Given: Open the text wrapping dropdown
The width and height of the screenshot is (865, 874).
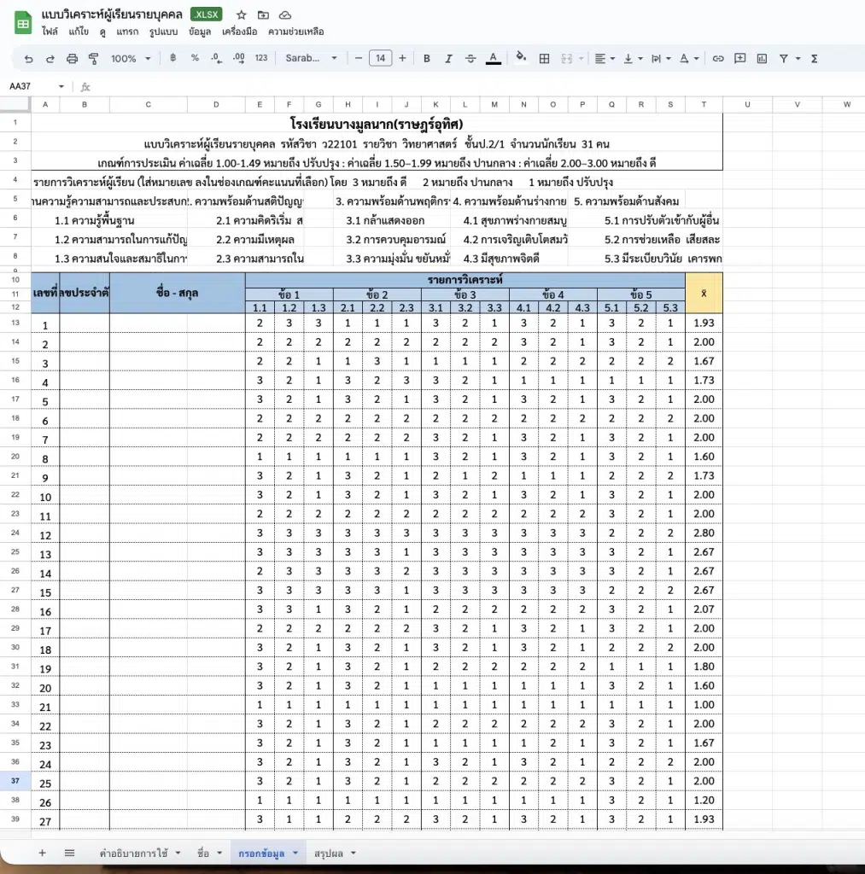Looking at the screenshot, I should 661,59.
